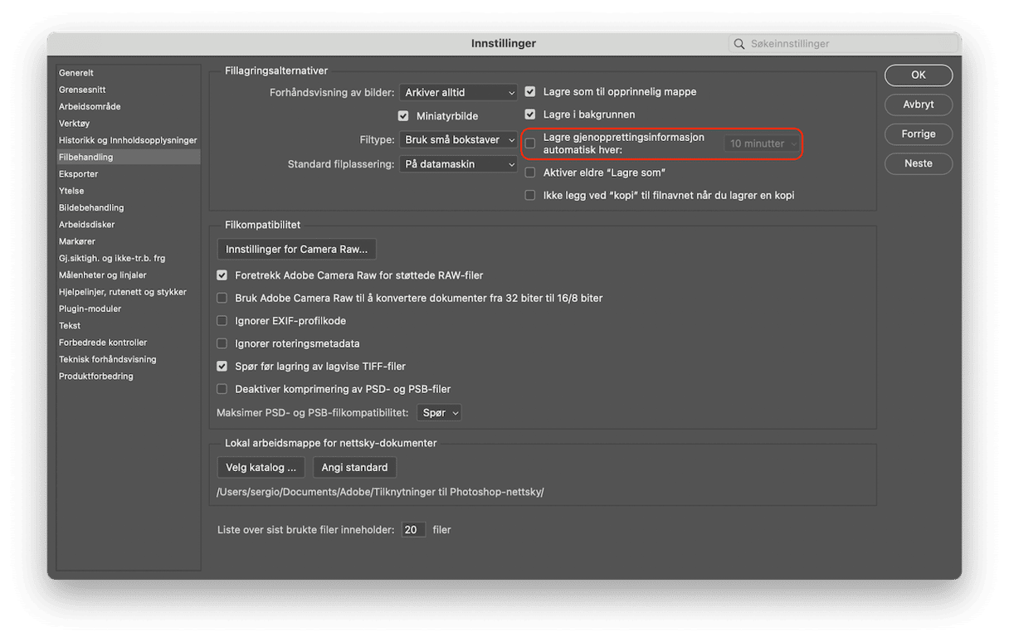Click the recent files count field

(413, 529)
